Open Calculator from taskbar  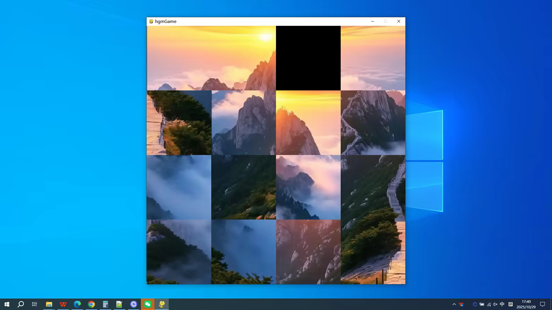(x=105, y=304)
